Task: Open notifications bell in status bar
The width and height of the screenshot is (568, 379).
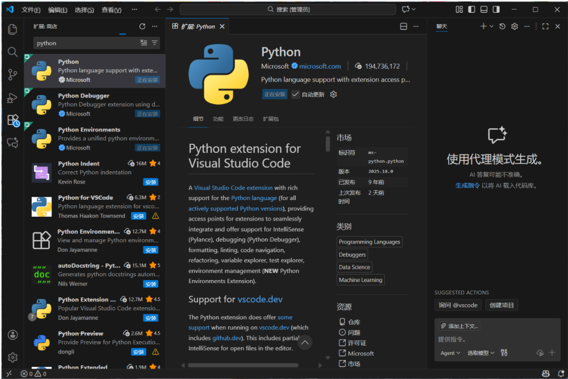Action: tap(561, 374)
